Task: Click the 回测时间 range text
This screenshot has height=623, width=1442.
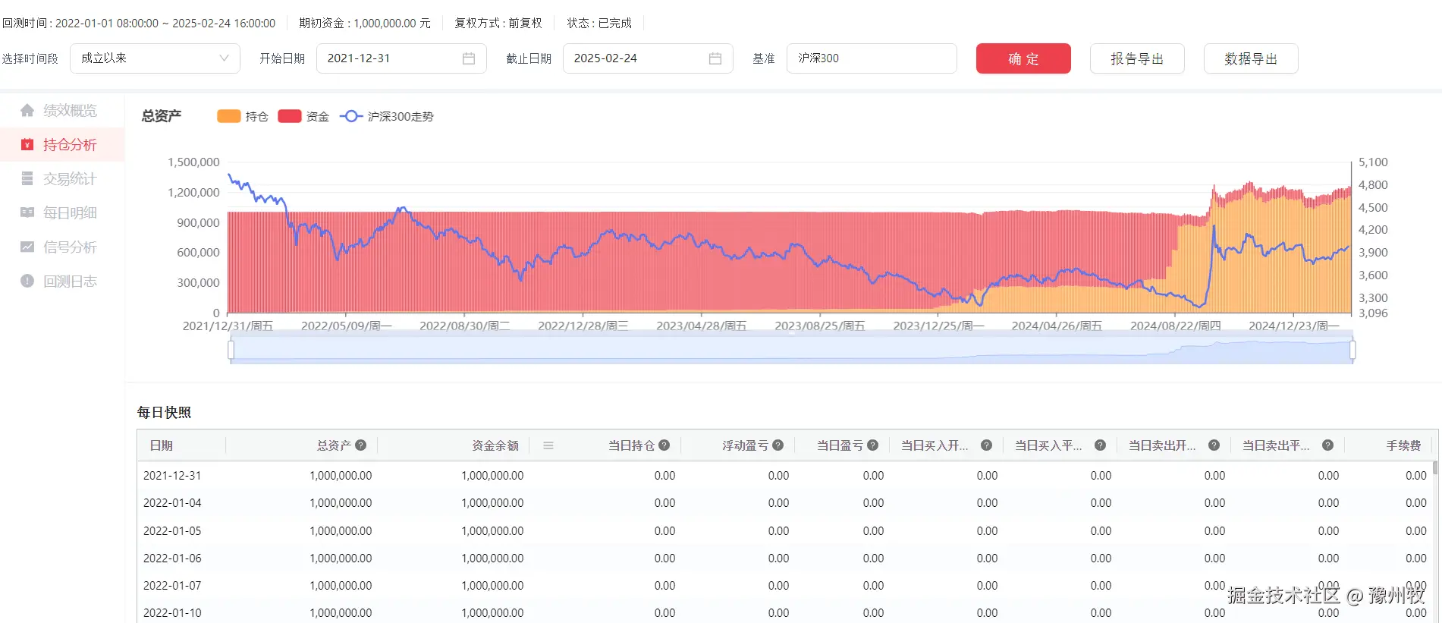Action: (x=138, y=24)
